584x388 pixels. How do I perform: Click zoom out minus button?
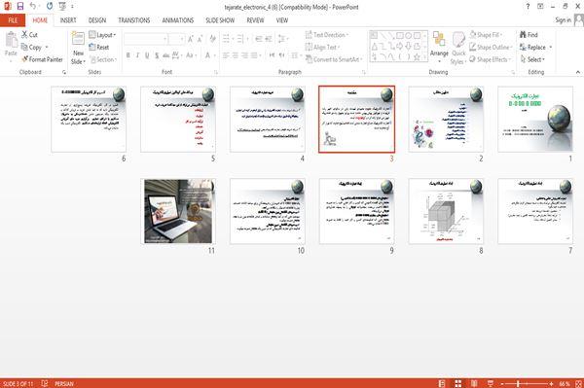tap(502, 383)
